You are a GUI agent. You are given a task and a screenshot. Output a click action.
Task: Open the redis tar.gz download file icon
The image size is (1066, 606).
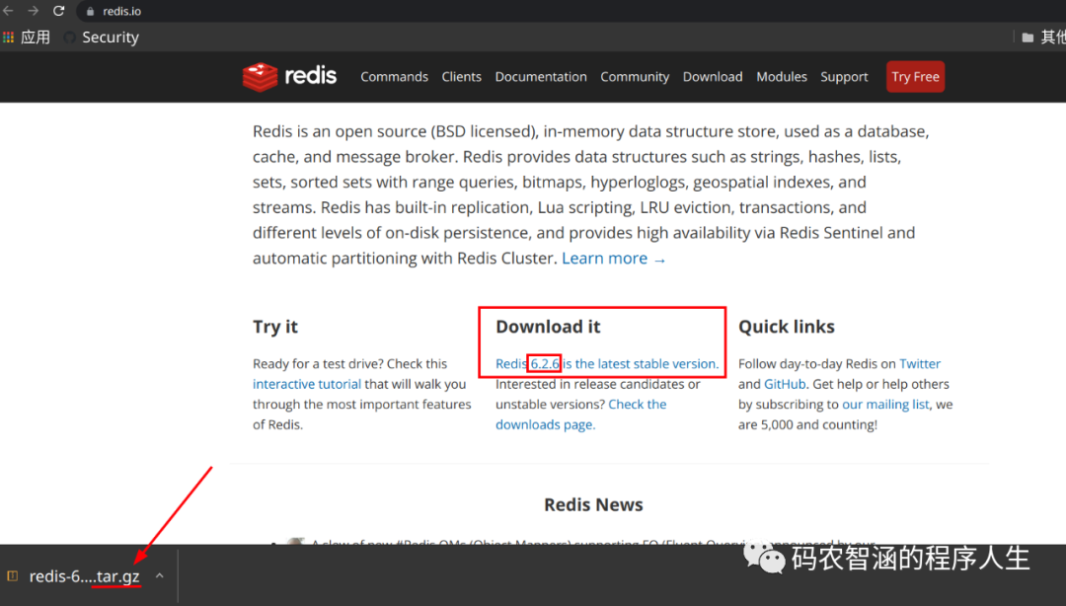point(12,576)
